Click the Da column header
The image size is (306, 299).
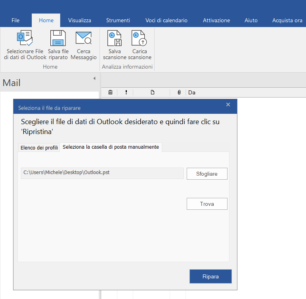[x=191, y=92]
